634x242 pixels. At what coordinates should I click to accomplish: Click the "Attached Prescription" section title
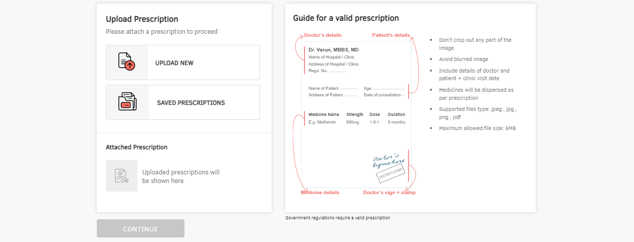(x=137, y=147)
